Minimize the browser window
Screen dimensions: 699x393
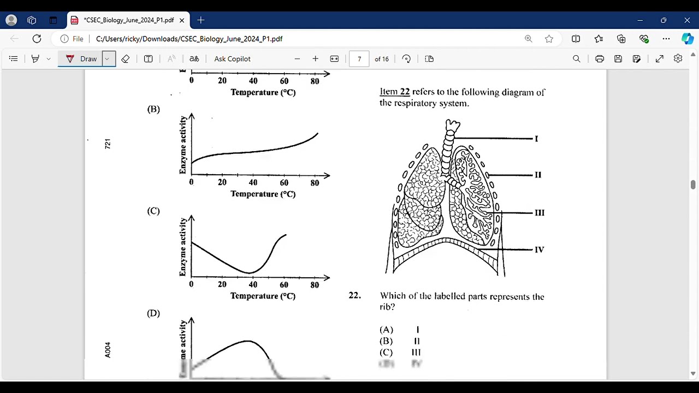point(640,20)
